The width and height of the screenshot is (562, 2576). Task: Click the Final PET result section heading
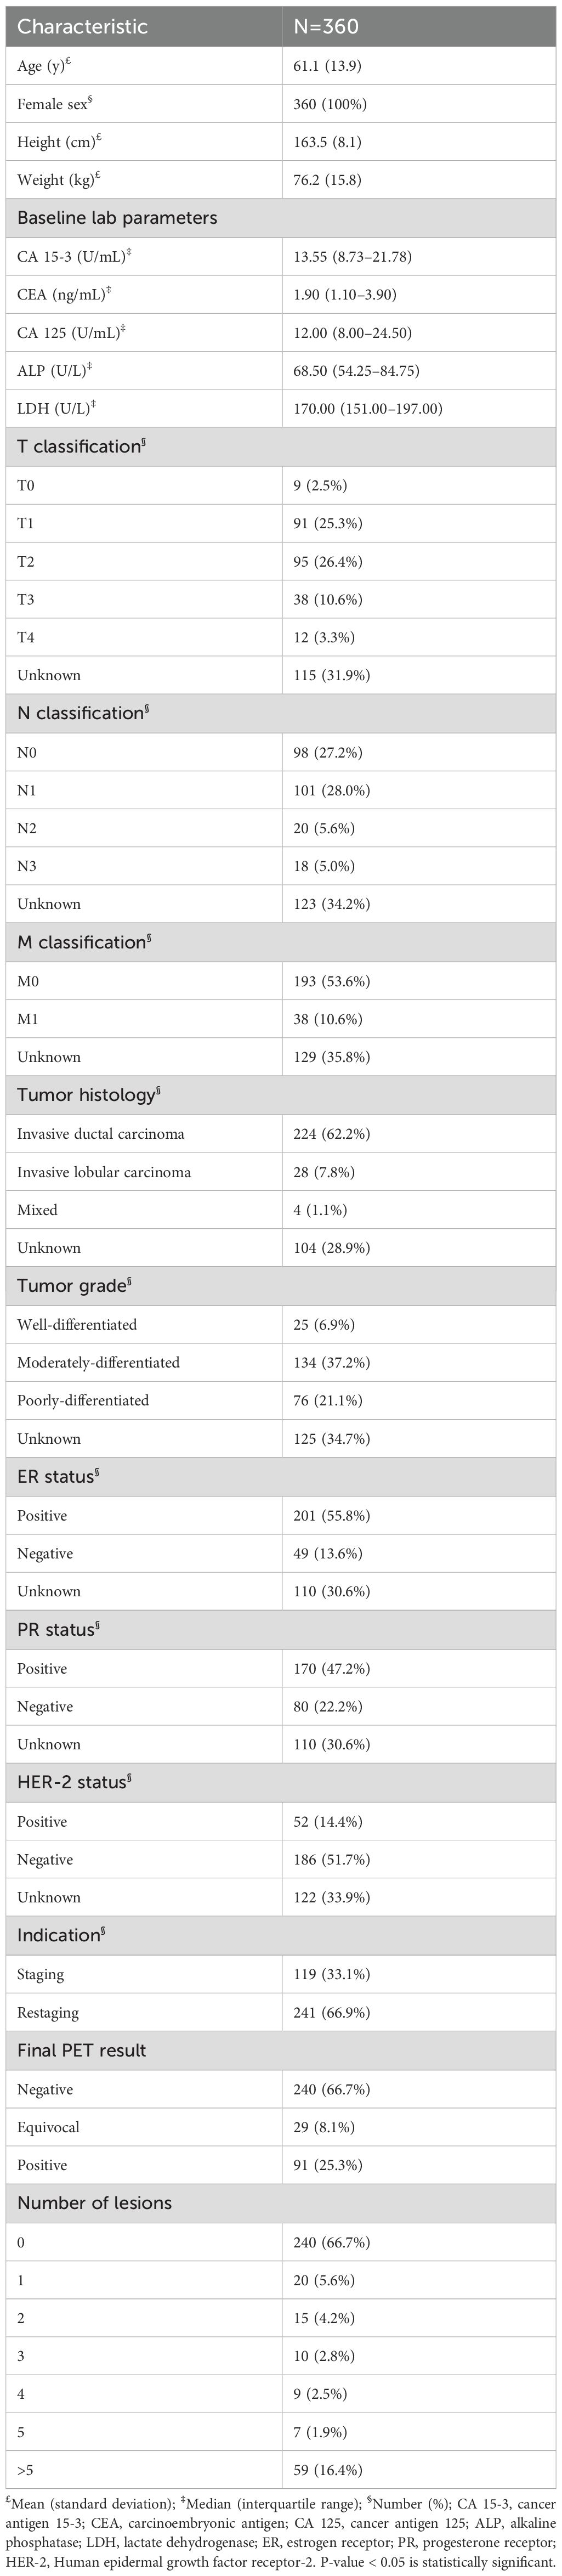(x=81, y=2050)
